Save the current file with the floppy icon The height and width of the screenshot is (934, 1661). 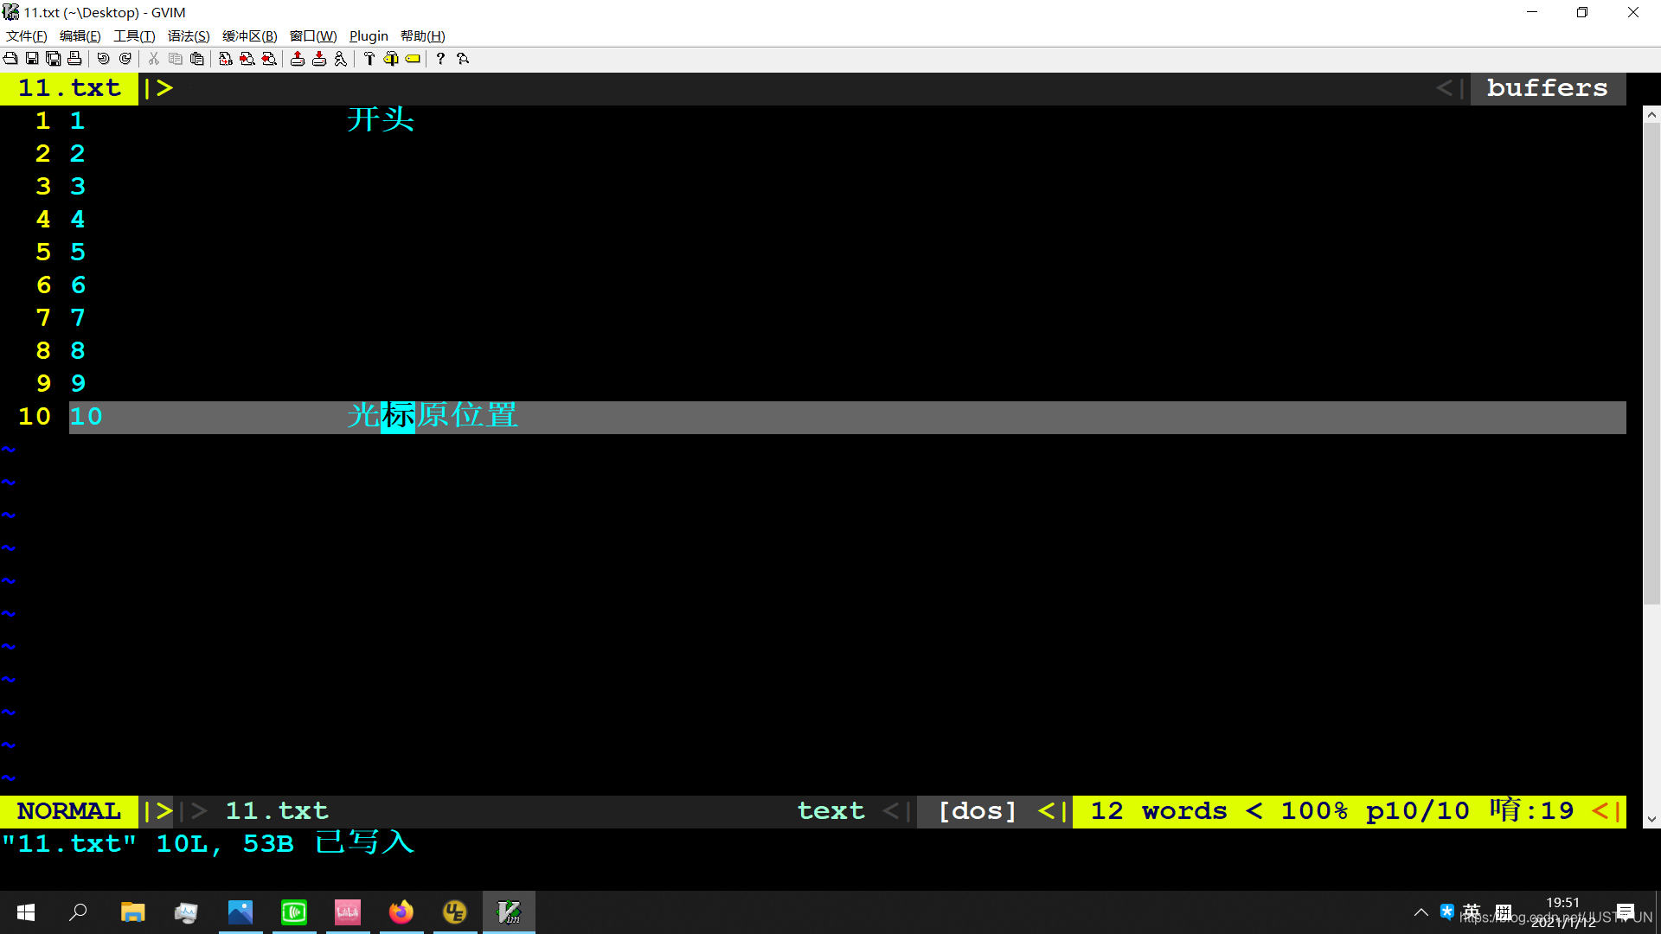(32, 59)
